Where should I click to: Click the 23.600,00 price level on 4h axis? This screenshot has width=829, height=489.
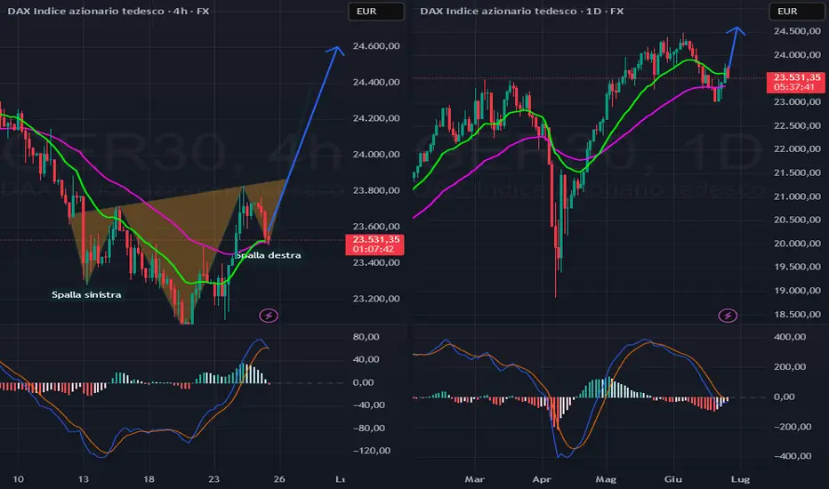click(376, 226)
